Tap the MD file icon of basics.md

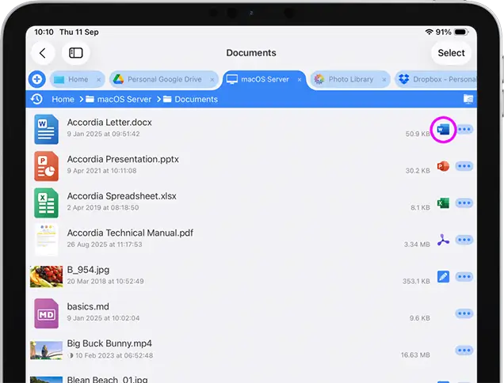46,313
